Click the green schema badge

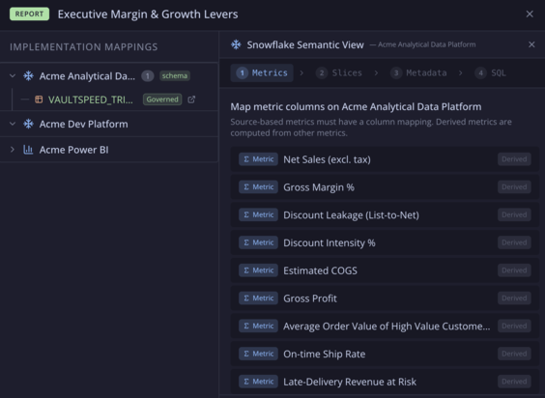(x=175, y=75)
